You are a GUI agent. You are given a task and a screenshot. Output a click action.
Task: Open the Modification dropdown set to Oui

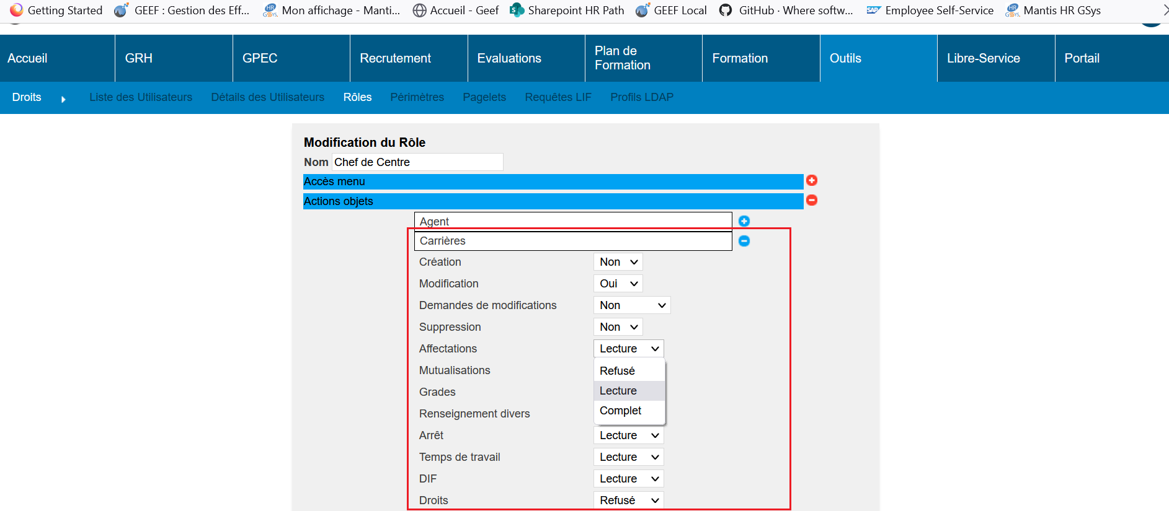(x=618, y=284)
